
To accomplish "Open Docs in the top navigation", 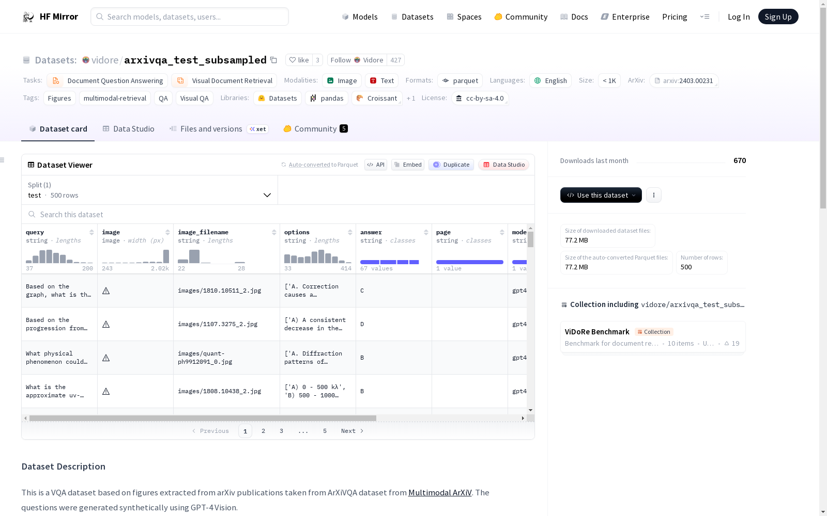I will [574, 17].
